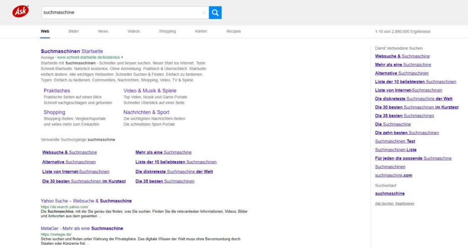Screen dimensions: 468x249
Task: Click sidebar link Die diskreteste Suchmaschine der Welt
Action: tap(414, 99)
